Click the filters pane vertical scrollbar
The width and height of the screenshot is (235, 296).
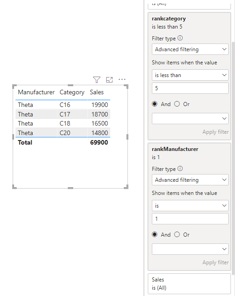point(233,158)
